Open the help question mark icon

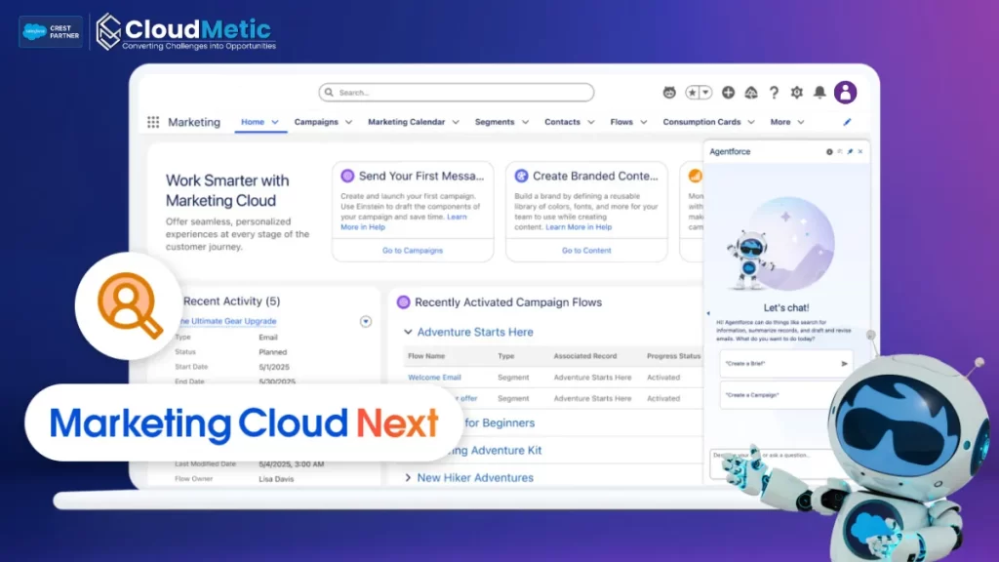(x=774, y=93)
